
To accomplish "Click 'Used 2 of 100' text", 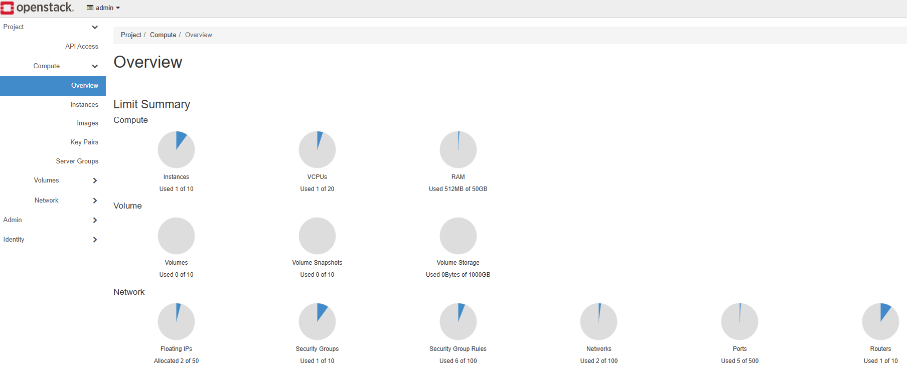I will pyautogui.click(x=599, y=361).
